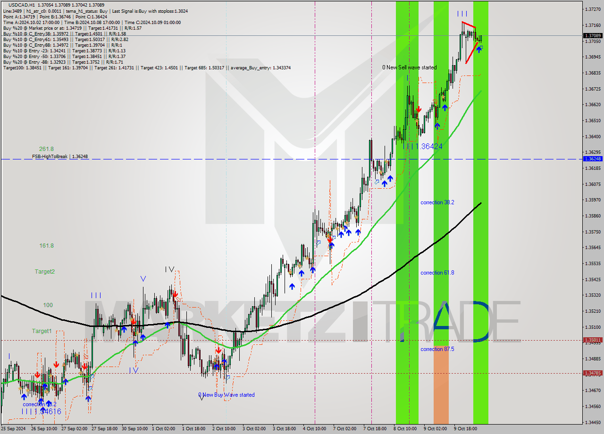Click the 'Buy %20 @ Entry -88' line
This screenshot has height=434, width=604.
point(63,62)
